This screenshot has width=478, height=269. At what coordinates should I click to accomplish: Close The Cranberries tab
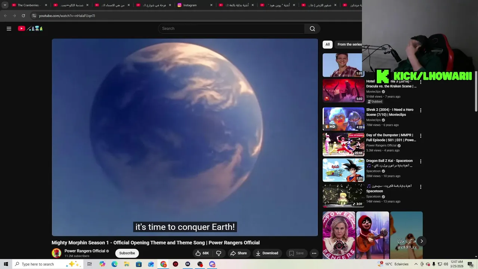point(46,5)
